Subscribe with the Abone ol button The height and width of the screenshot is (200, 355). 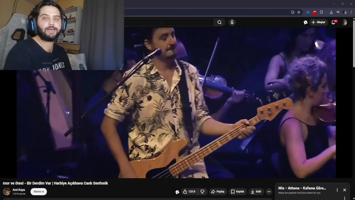(39, 191)
